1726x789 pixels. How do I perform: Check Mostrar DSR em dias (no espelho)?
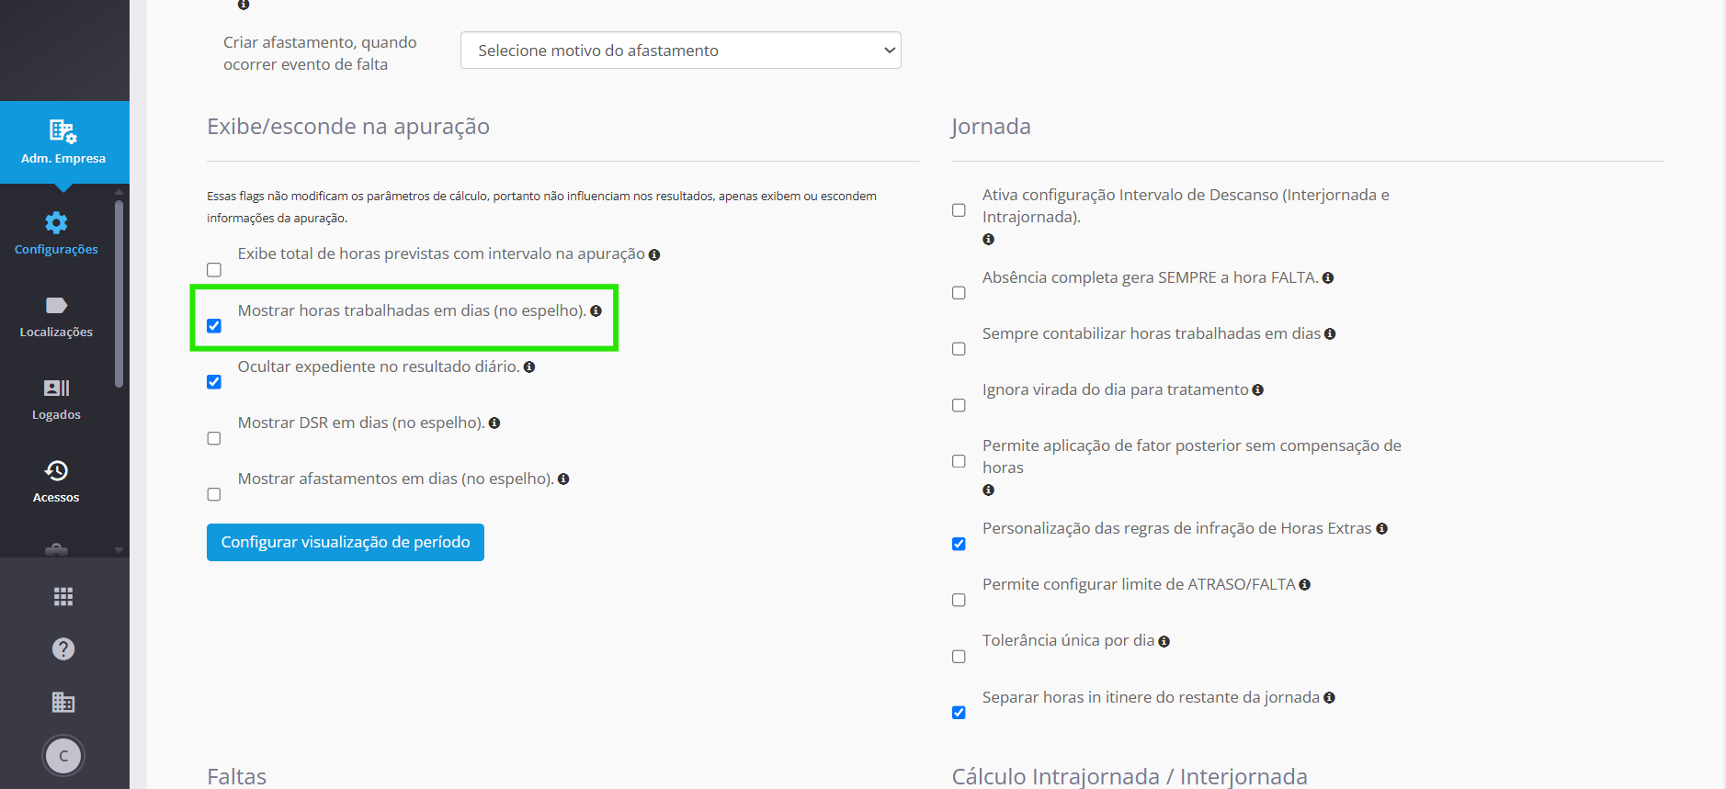tap(214, 439)
